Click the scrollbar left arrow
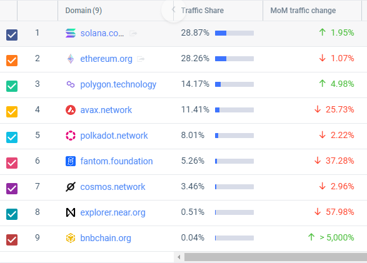Image resolution: width=367 pixels, height=263 pixels. 179,257
